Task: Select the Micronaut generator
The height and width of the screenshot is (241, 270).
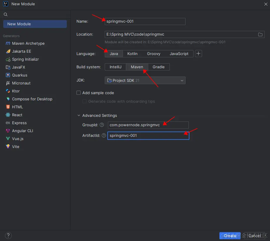Action: coord(18,83)
